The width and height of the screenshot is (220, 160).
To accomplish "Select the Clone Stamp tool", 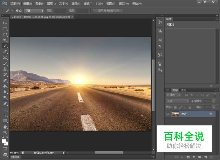I will (x=5, y=69).
